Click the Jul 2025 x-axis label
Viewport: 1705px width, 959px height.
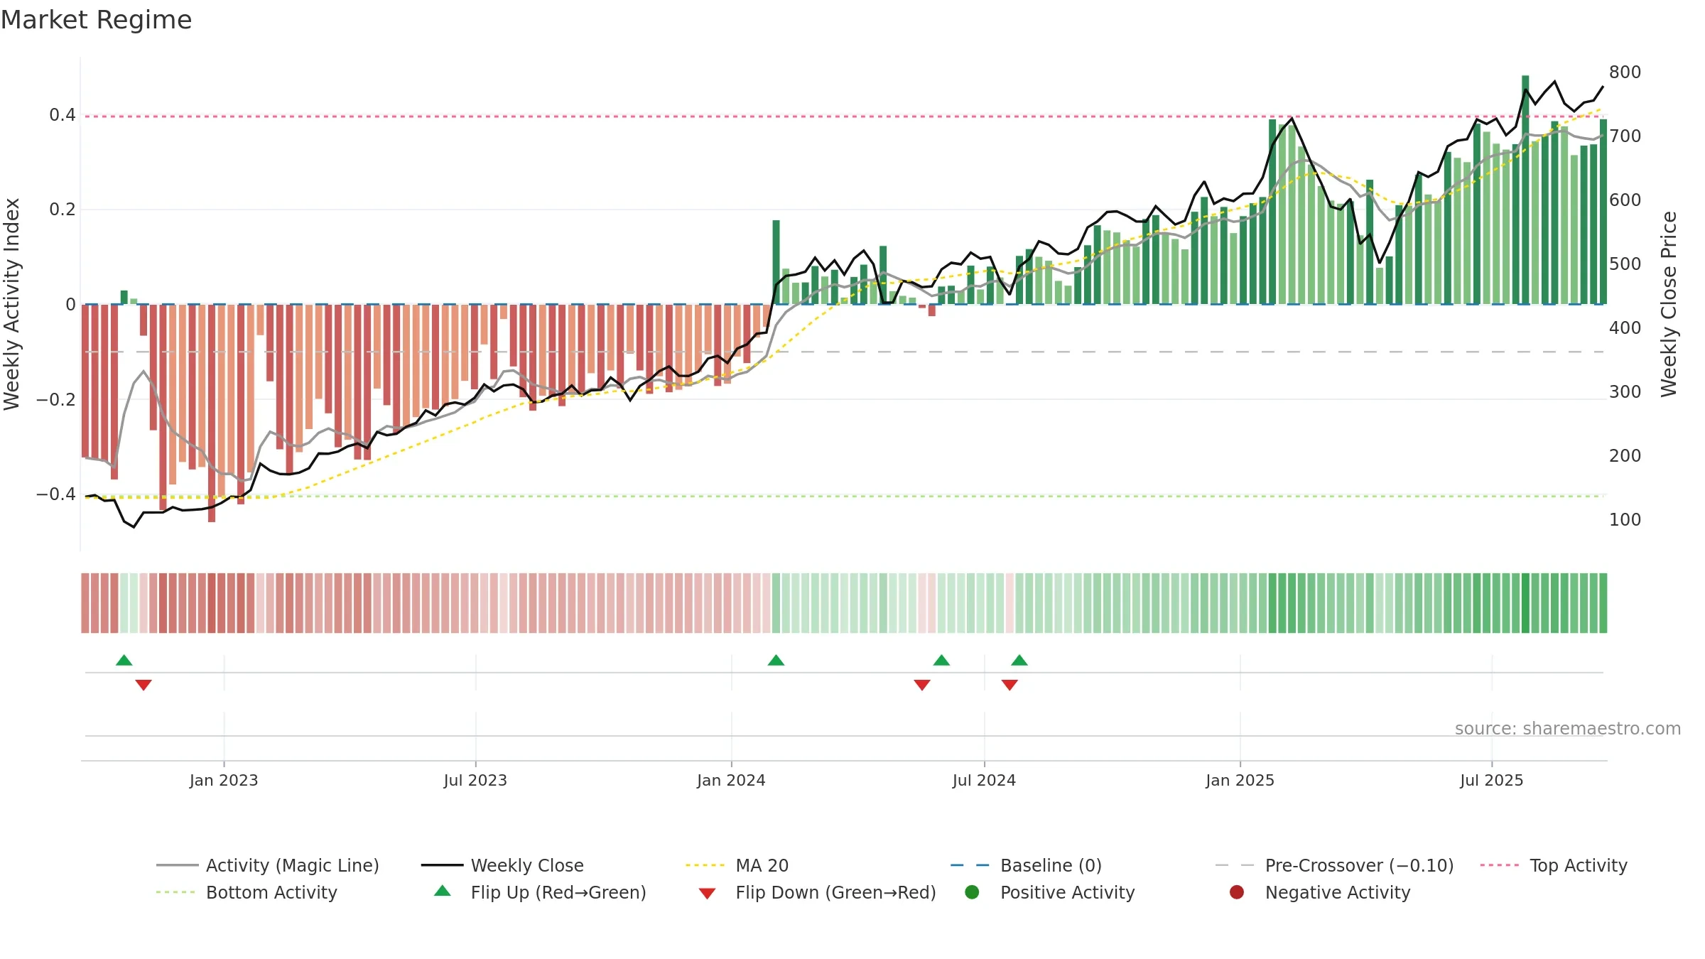(1492, 781)
